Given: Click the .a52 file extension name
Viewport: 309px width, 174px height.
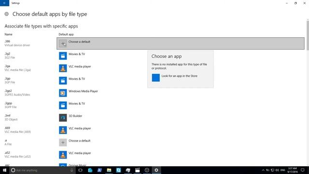Looking at the screenshot, I should click(x=7, y=153).
